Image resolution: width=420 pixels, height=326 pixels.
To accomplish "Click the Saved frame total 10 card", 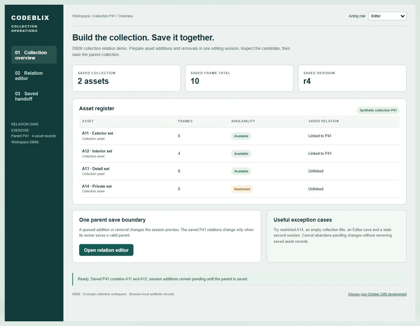I will click(x=239, y=78).
